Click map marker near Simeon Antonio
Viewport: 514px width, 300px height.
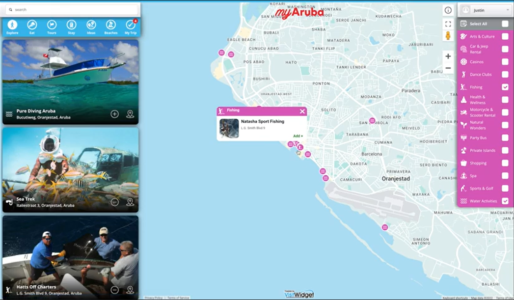point(385,227)
